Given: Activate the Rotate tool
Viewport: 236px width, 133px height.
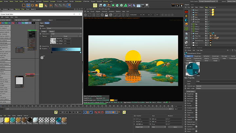Looking at the screenshot, I should 32,6.
